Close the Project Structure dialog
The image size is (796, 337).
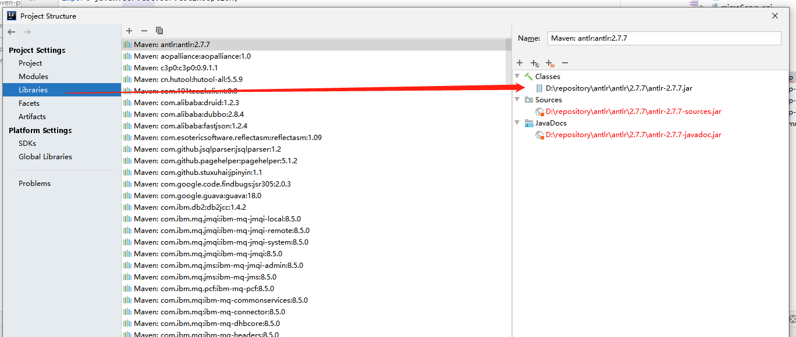point(775,16)
